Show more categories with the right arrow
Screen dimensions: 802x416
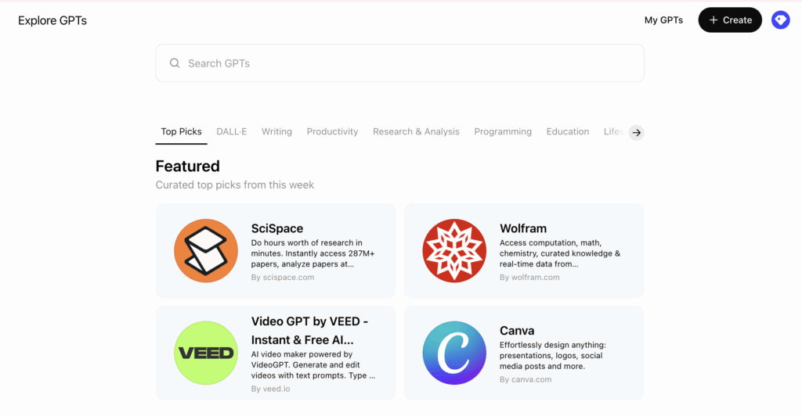click(636, 132)
